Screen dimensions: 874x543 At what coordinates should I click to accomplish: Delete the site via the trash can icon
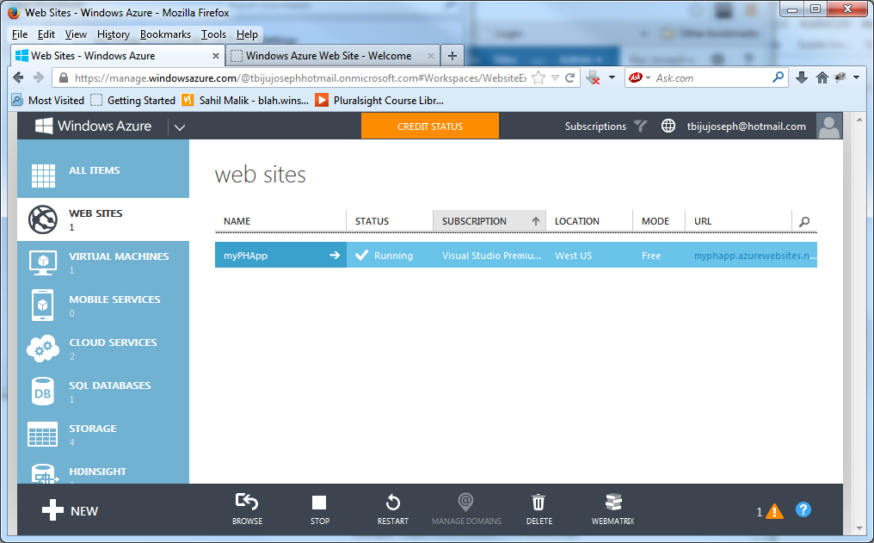[x=539, y=502]
